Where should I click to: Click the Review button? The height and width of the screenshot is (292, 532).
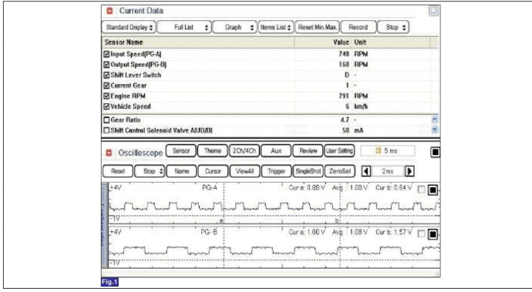308,151
